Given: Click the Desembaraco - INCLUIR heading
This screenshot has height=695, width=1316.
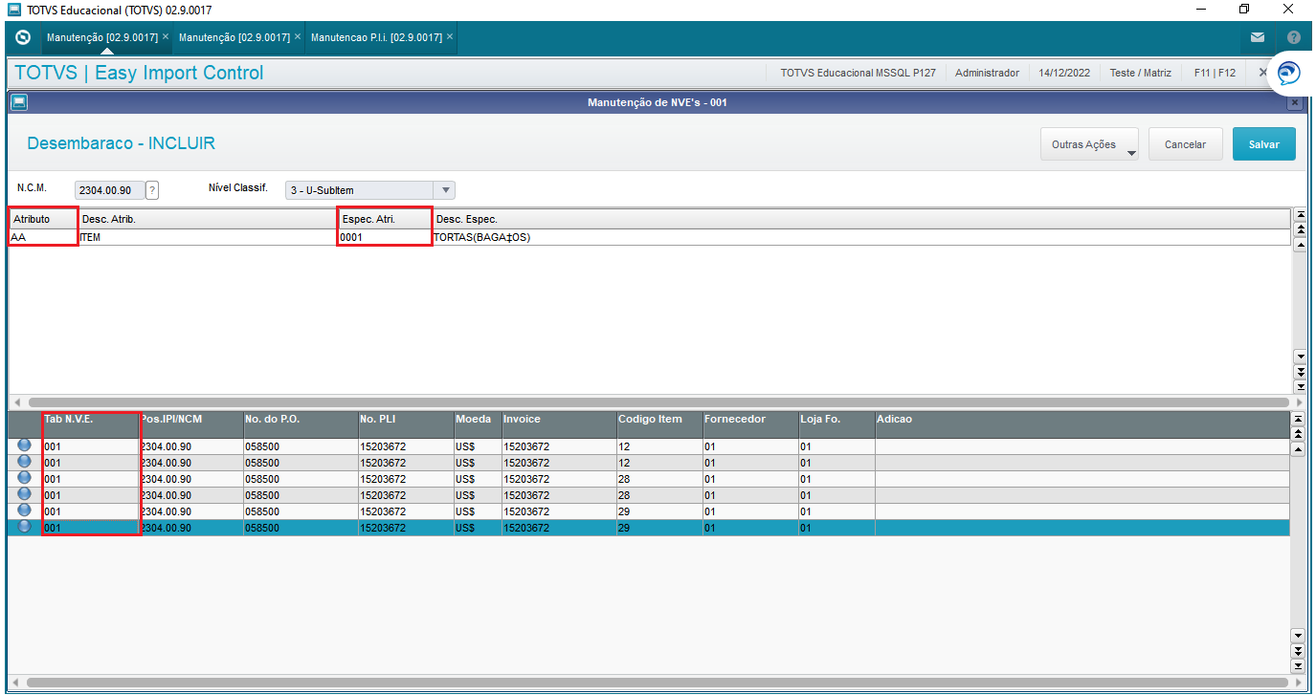Looking at the screenshot, I should (x=122, y=144).
